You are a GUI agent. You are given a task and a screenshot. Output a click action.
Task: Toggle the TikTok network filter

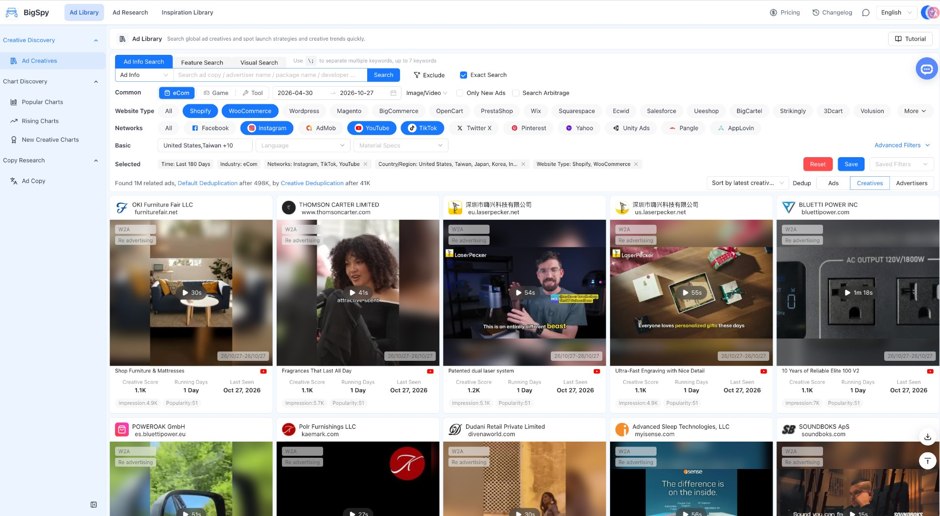(423, 128)
